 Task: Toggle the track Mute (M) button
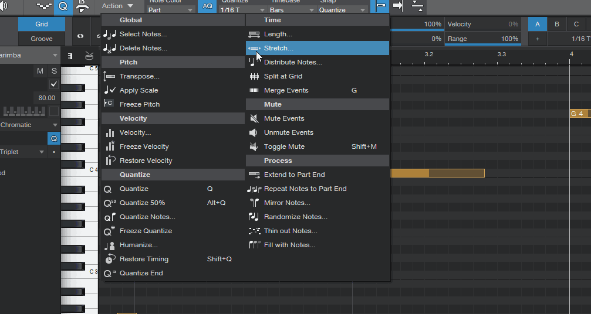tap(40, 71)
